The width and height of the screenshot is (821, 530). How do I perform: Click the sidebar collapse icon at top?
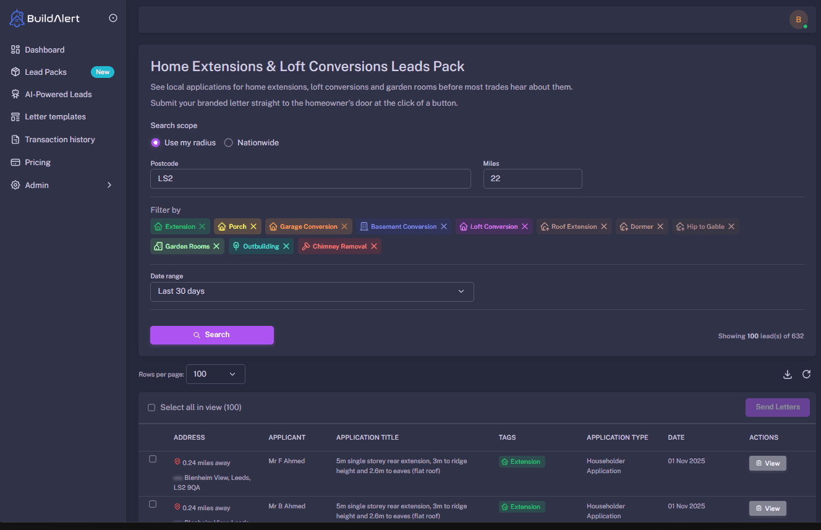pos(113,18)
